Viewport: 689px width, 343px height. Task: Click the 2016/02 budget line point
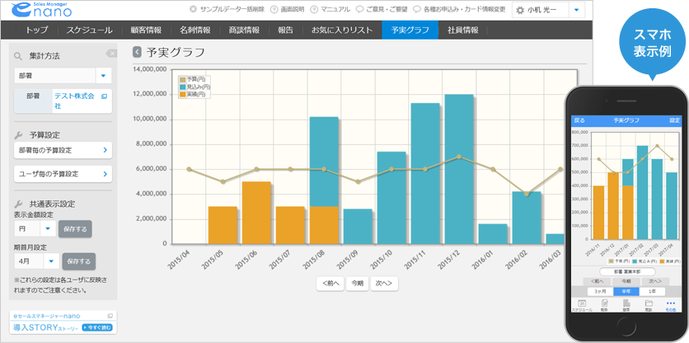(x=527, y=194)
